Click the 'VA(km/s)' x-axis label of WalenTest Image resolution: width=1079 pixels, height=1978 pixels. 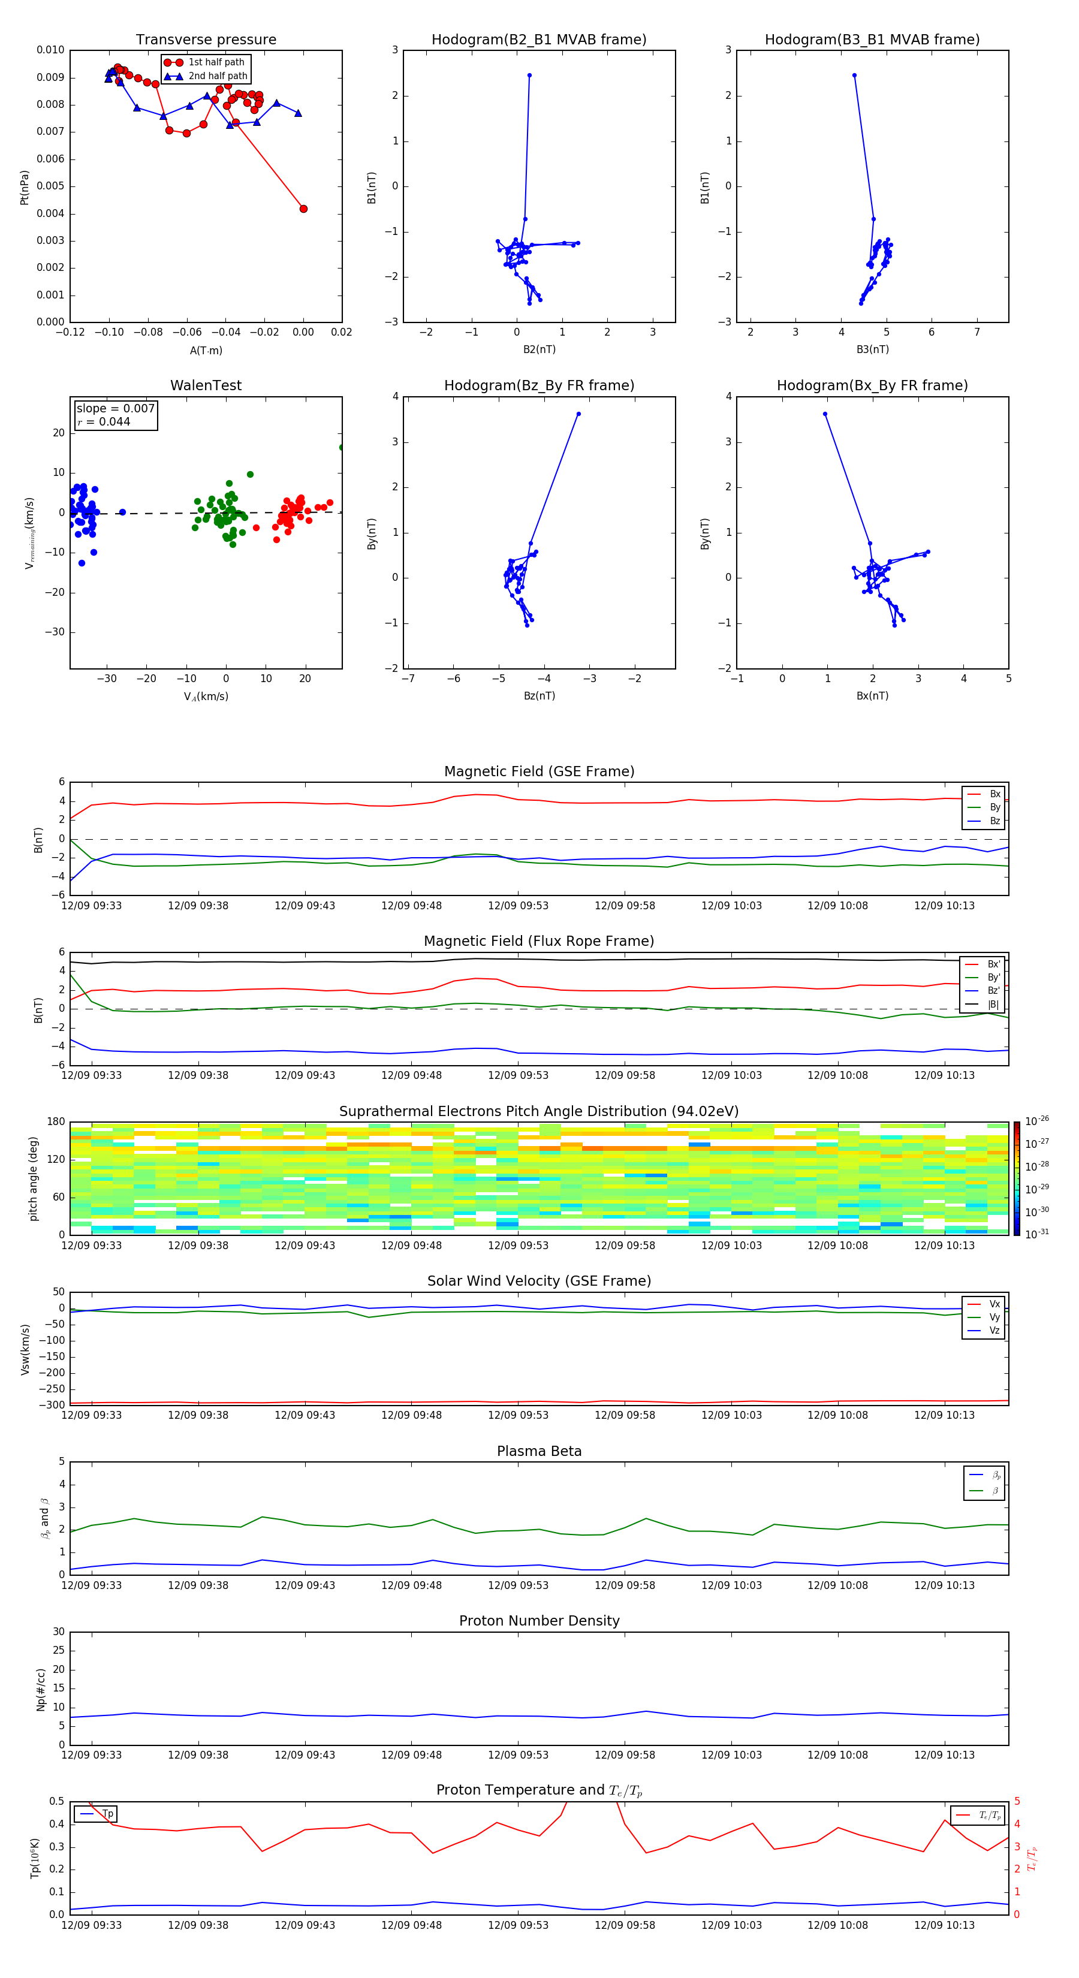click(206, 696)
